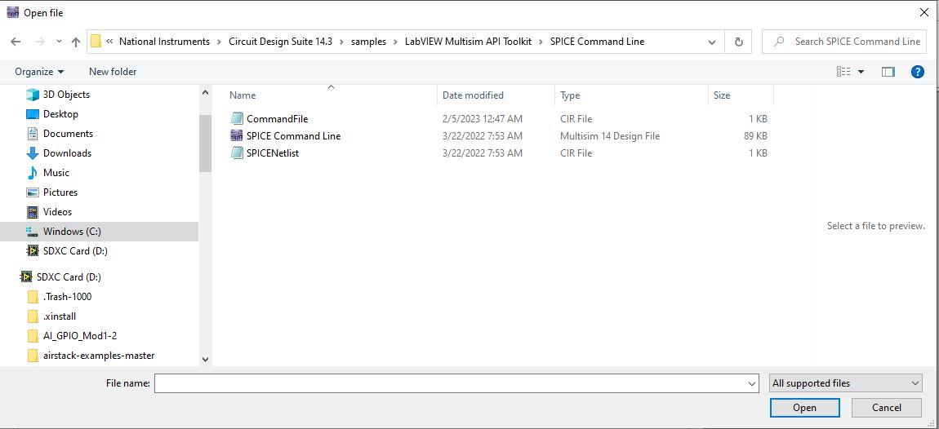Select top-level SDXC Card (D:) above .Trash-1000
The image size is (939, 429).
pyautogui.click(x=69, y=277)
